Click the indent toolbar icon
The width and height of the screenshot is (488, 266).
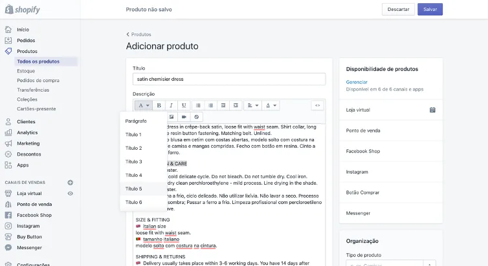236,105
